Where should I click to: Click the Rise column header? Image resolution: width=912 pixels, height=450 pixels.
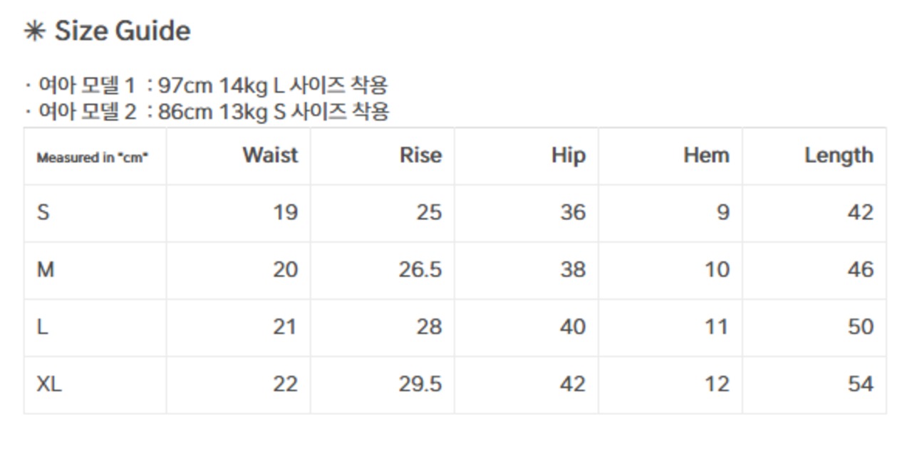tap(420, 156)
